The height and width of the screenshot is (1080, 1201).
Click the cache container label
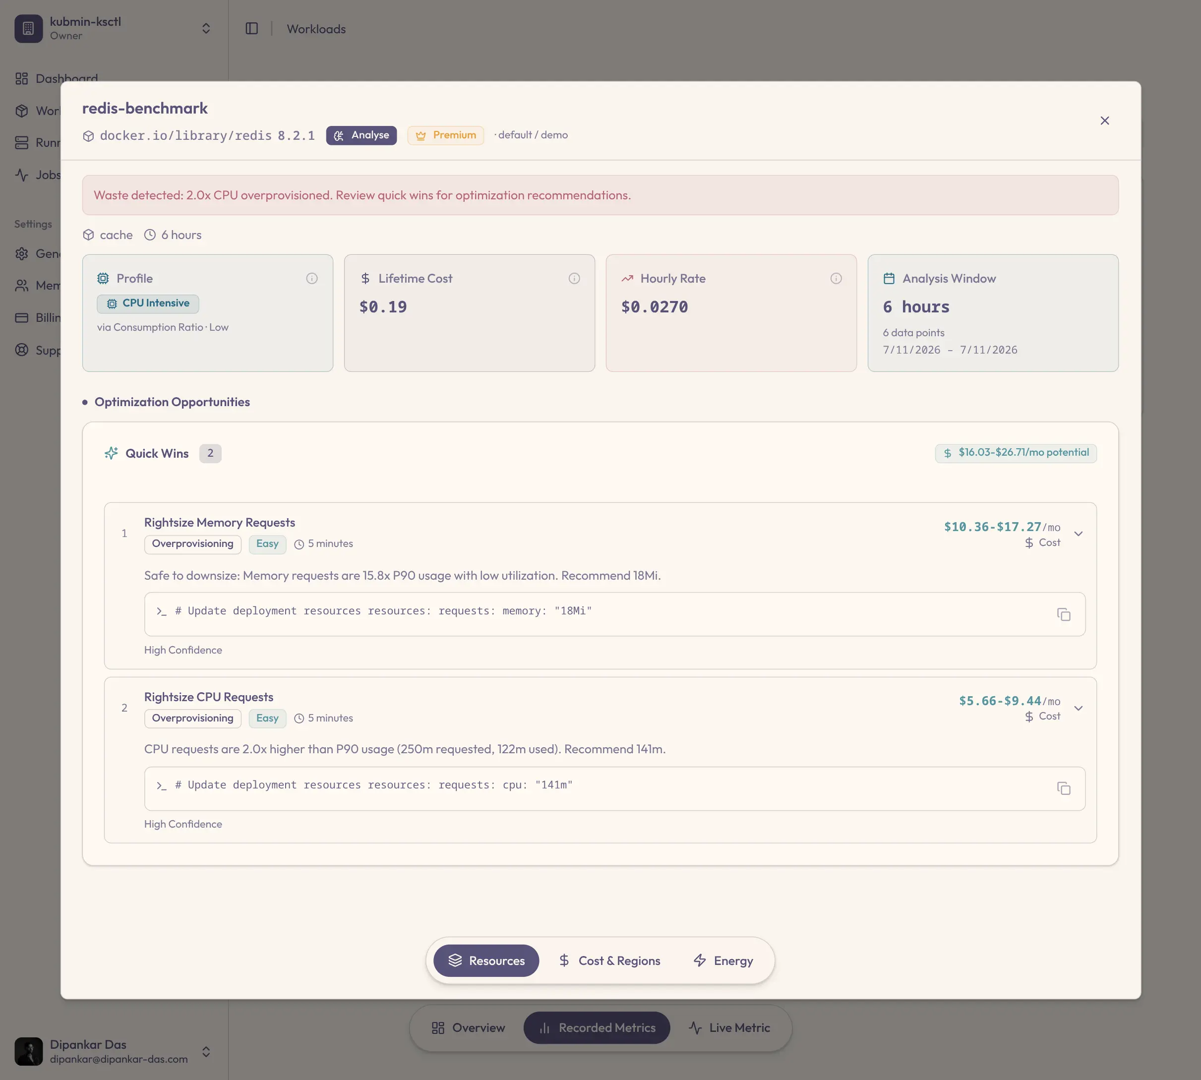tap(116, 235)
